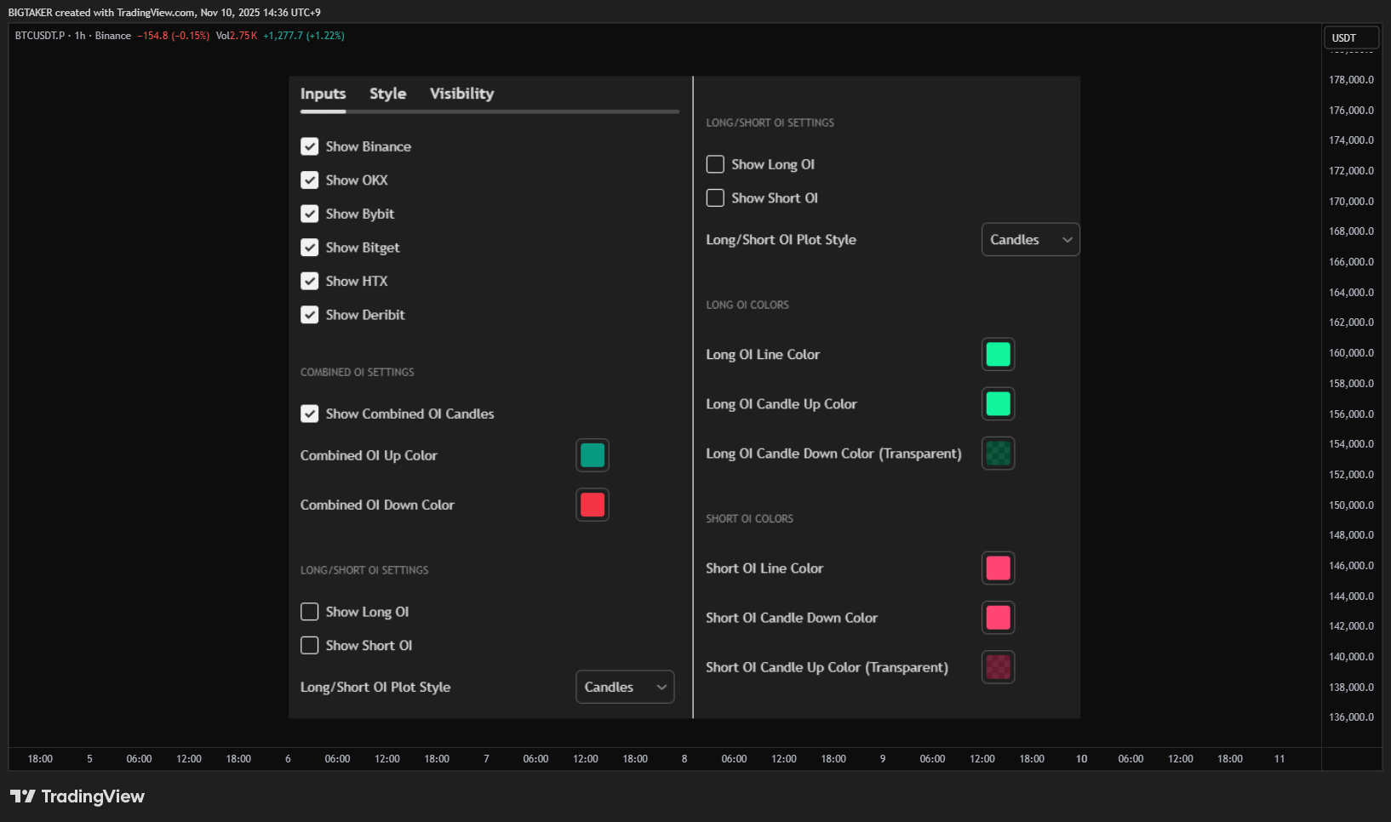Disable the Show Bybit checkbox
Image resolution: width=1391 pixels, height=822 pixels.
click(x=310, y=214)
